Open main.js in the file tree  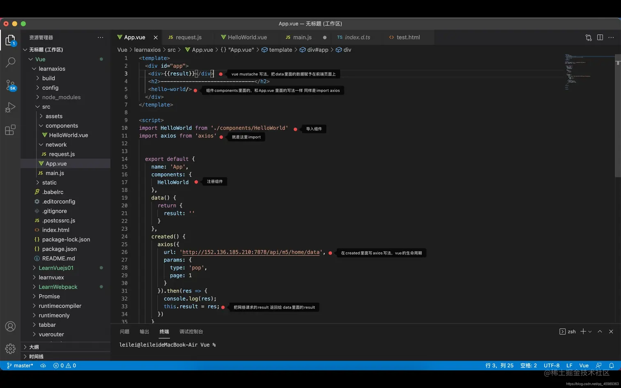click(x=66, y=173)
